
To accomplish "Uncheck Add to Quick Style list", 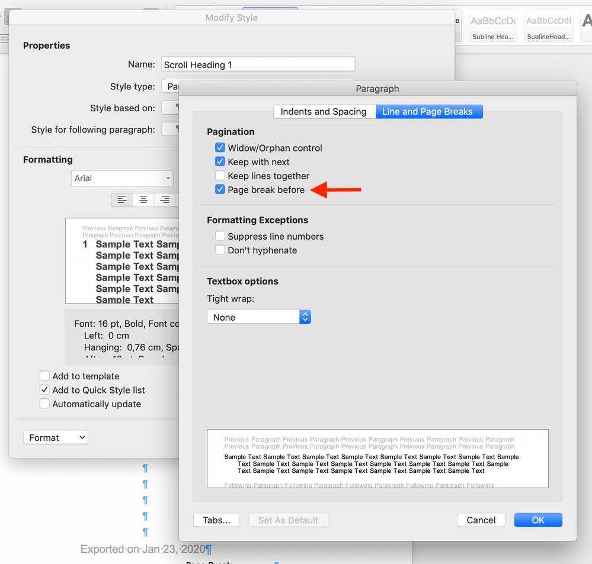I will click(x=44, y=389).
